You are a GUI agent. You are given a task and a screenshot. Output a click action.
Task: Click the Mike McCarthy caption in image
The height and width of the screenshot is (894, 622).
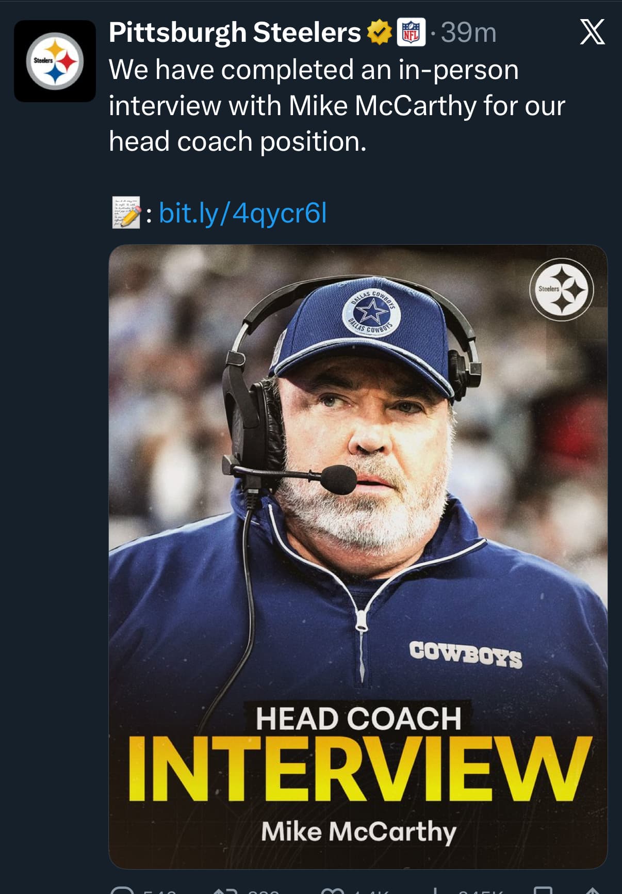click(x=358, y=831)
